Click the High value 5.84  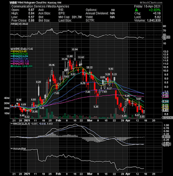pyautogui.click(x=31, y=13)
